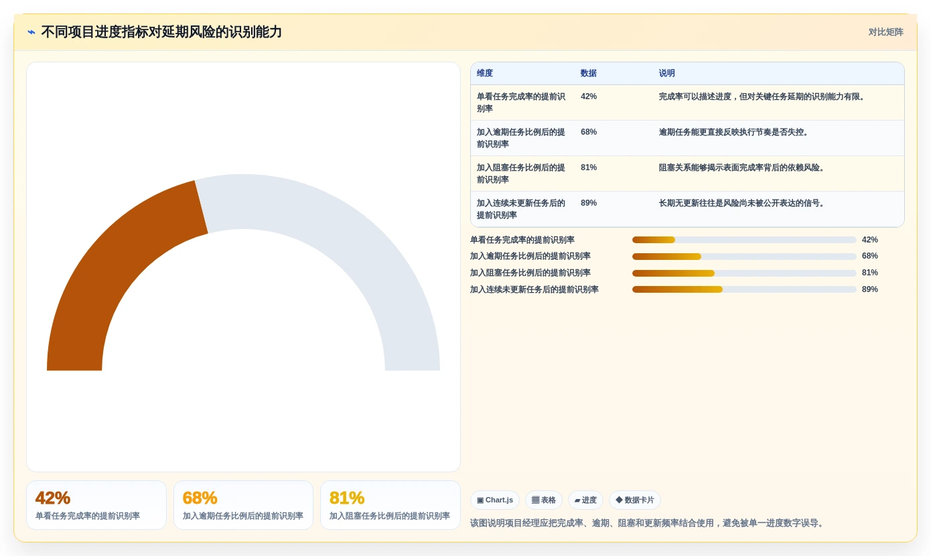Click the 89% value in the table

pyautogui.click(x=589, y=203)
